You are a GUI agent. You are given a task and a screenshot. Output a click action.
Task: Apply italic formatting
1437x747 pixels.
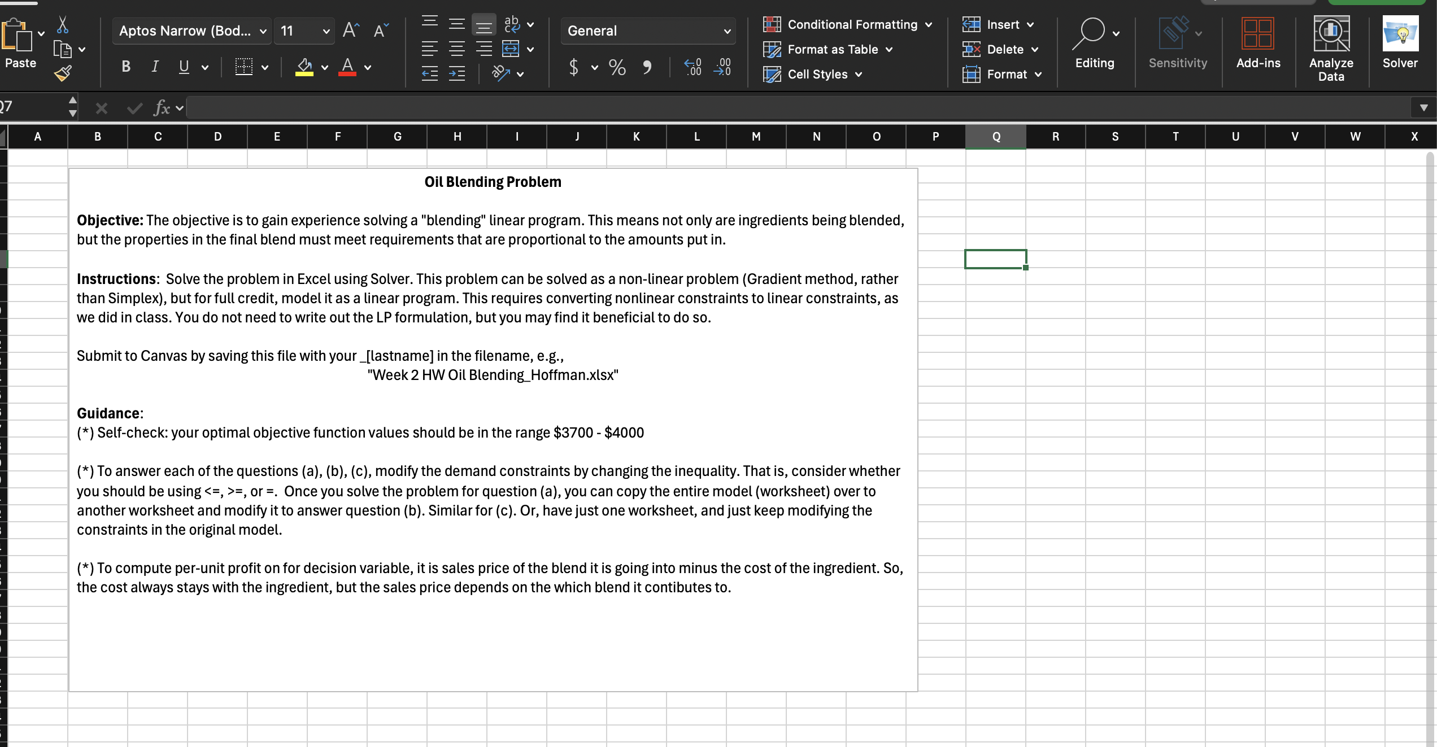[x=154, y=67]
